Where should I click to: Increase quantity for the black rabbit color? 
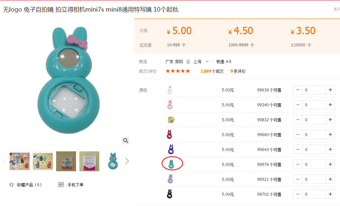tap(330, 194)
